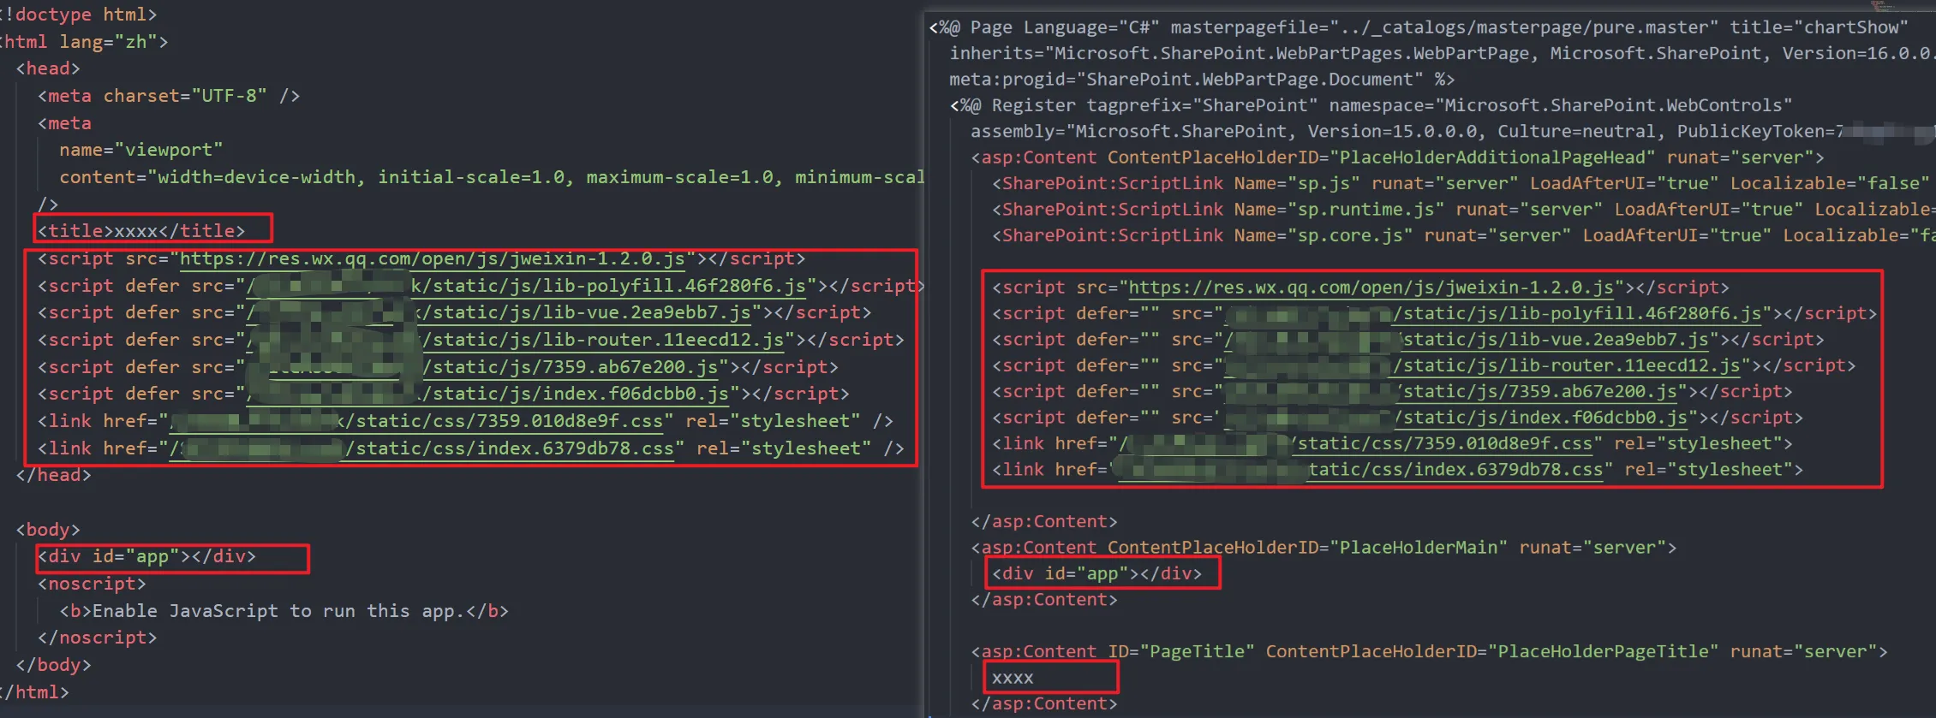
Task: Click the ScriptLink Name="sp.runtime.js" line
Action: 1463,210
